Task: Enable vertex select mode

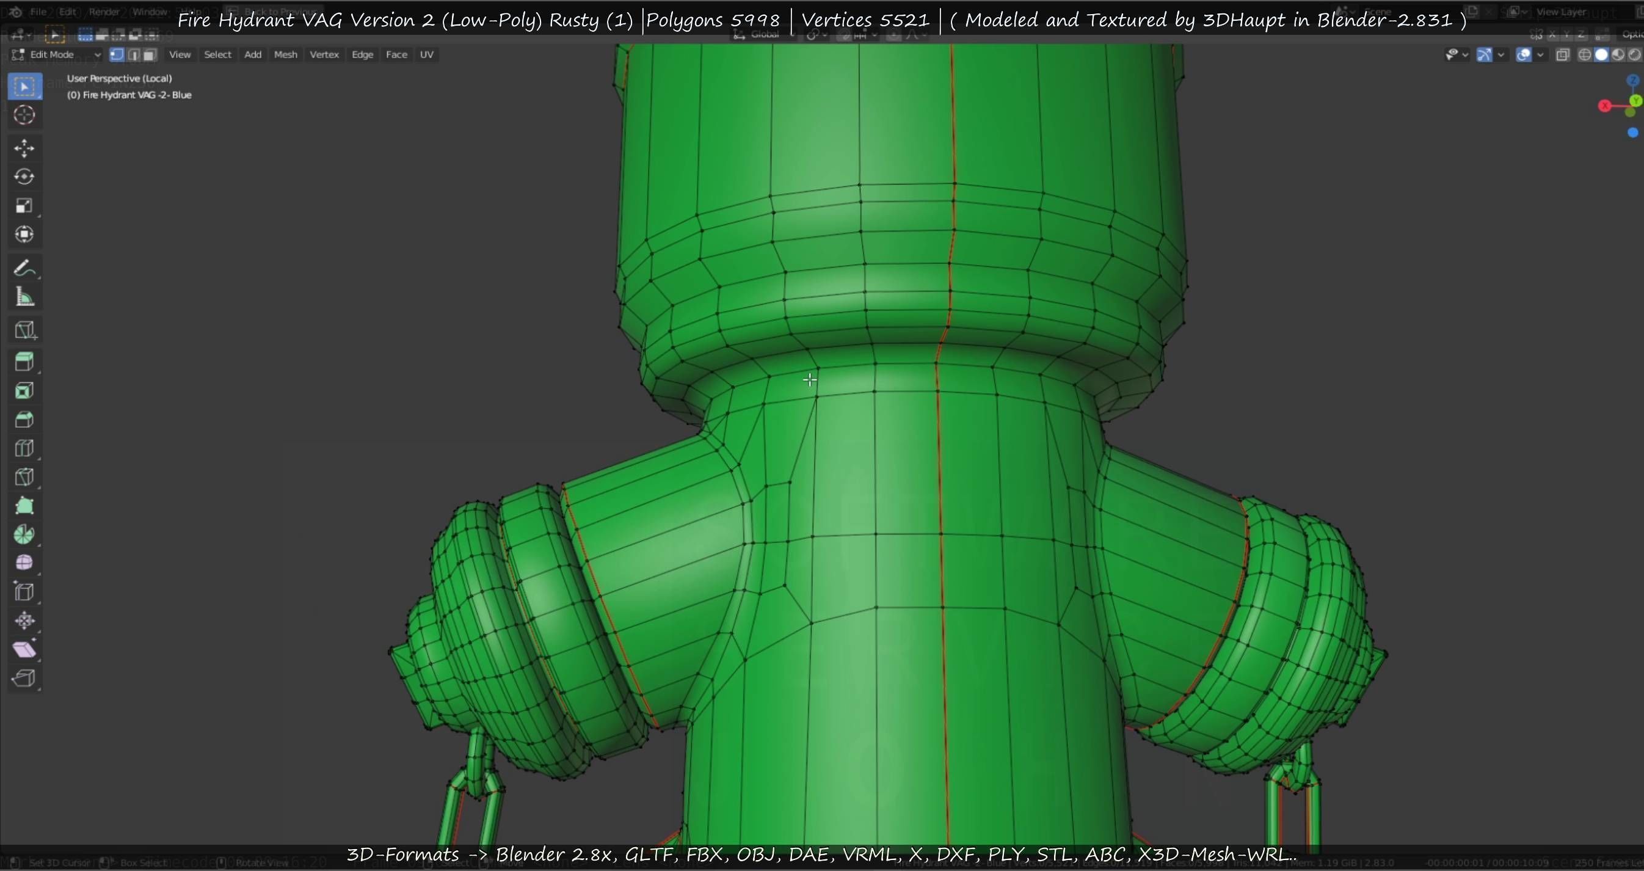Action: 116,55
